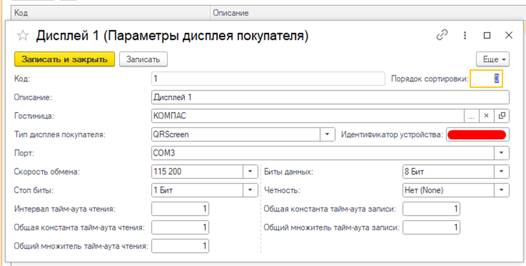526x266 pixels.
Task: Expand the Четность dropdown arrow
Action: (502, 190)
